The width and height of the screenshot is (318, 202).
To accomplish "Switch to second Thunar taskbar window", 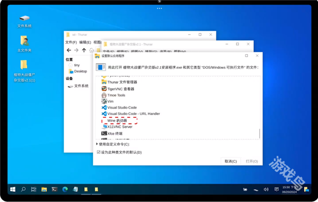I will [x=96, y=189].
